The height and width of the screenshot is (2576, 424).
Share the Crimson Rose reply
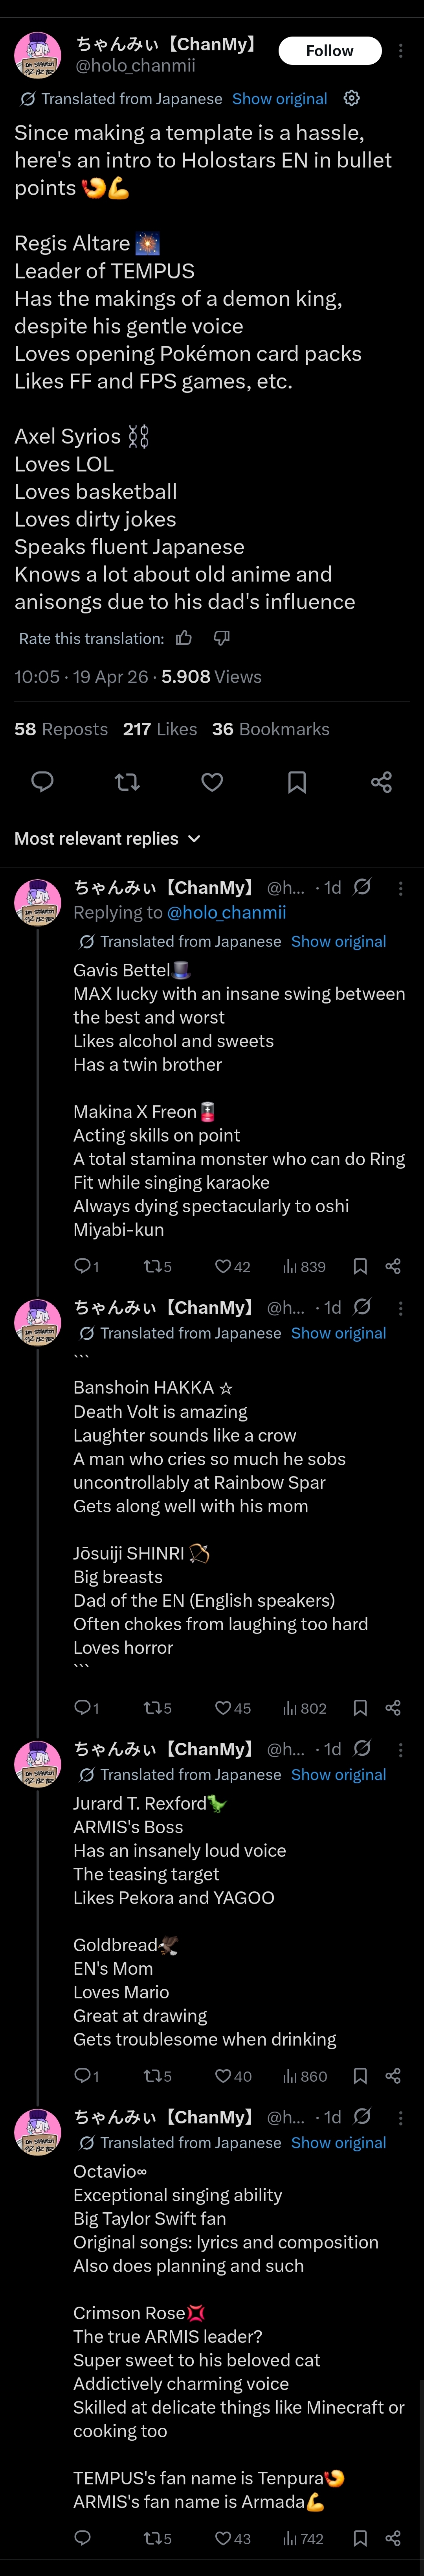[x=393, y=2538]
